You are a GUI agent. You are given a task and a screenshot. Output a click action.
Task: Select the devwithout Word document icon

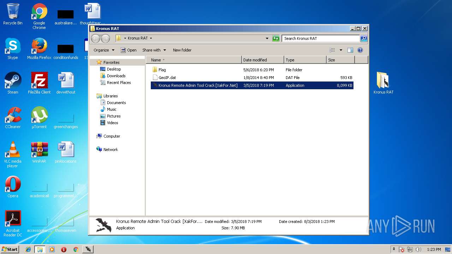[66, 83]
